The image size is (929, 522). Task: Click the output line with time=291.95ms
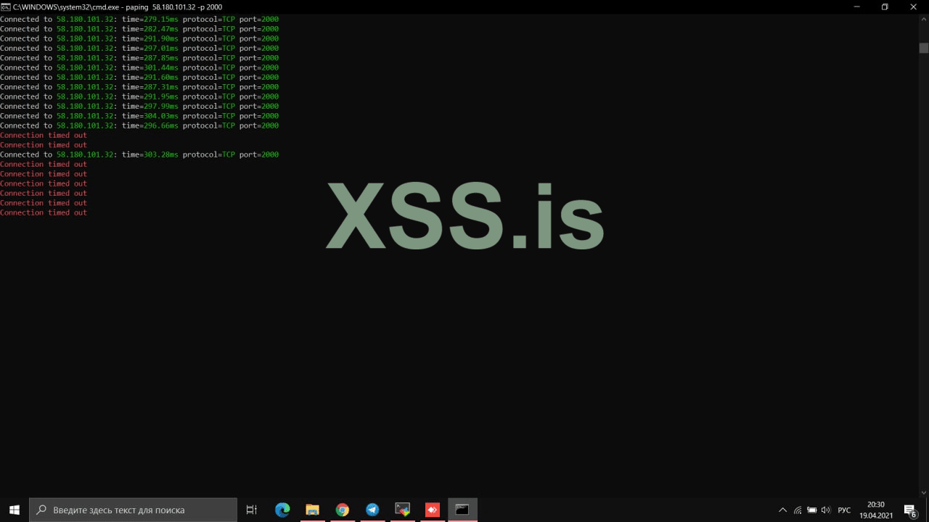click(139, 96)
